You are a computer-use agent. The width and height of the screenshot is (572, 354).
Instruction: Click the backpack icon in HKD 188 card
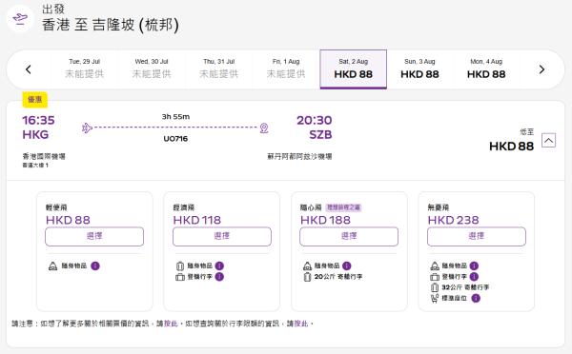(307, 266)
